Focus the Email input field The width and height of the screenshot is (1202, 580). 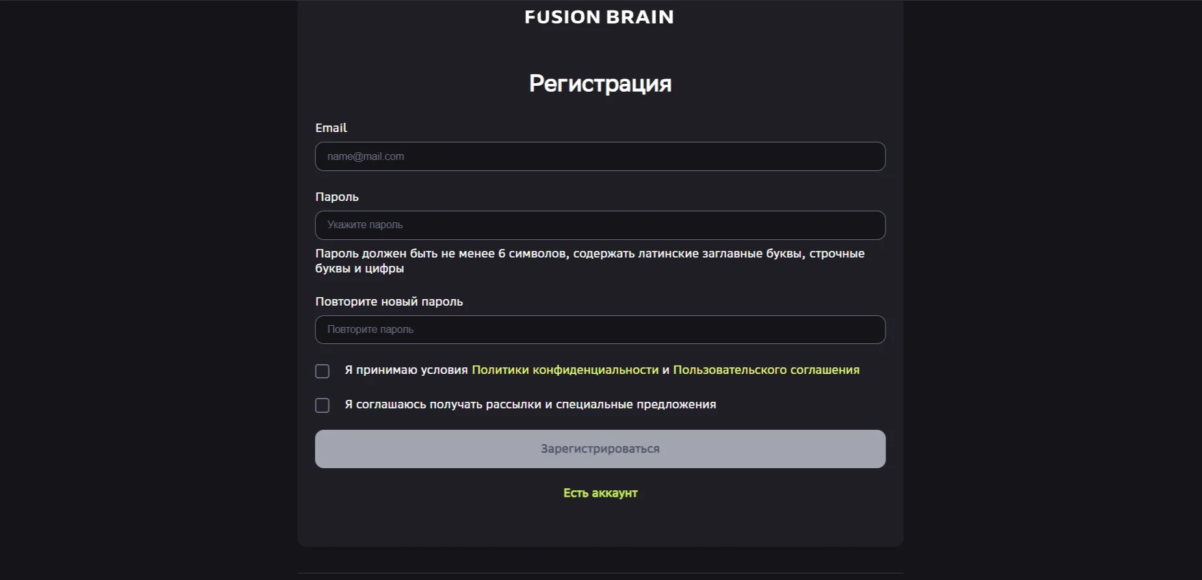click(599, 157)
